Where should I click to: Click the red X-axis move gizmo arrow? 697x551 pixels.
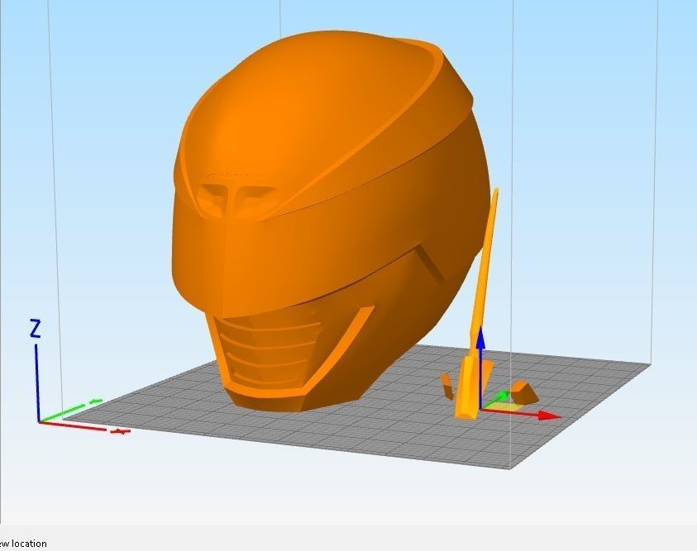pyautogui.click(x=547, y=416)
